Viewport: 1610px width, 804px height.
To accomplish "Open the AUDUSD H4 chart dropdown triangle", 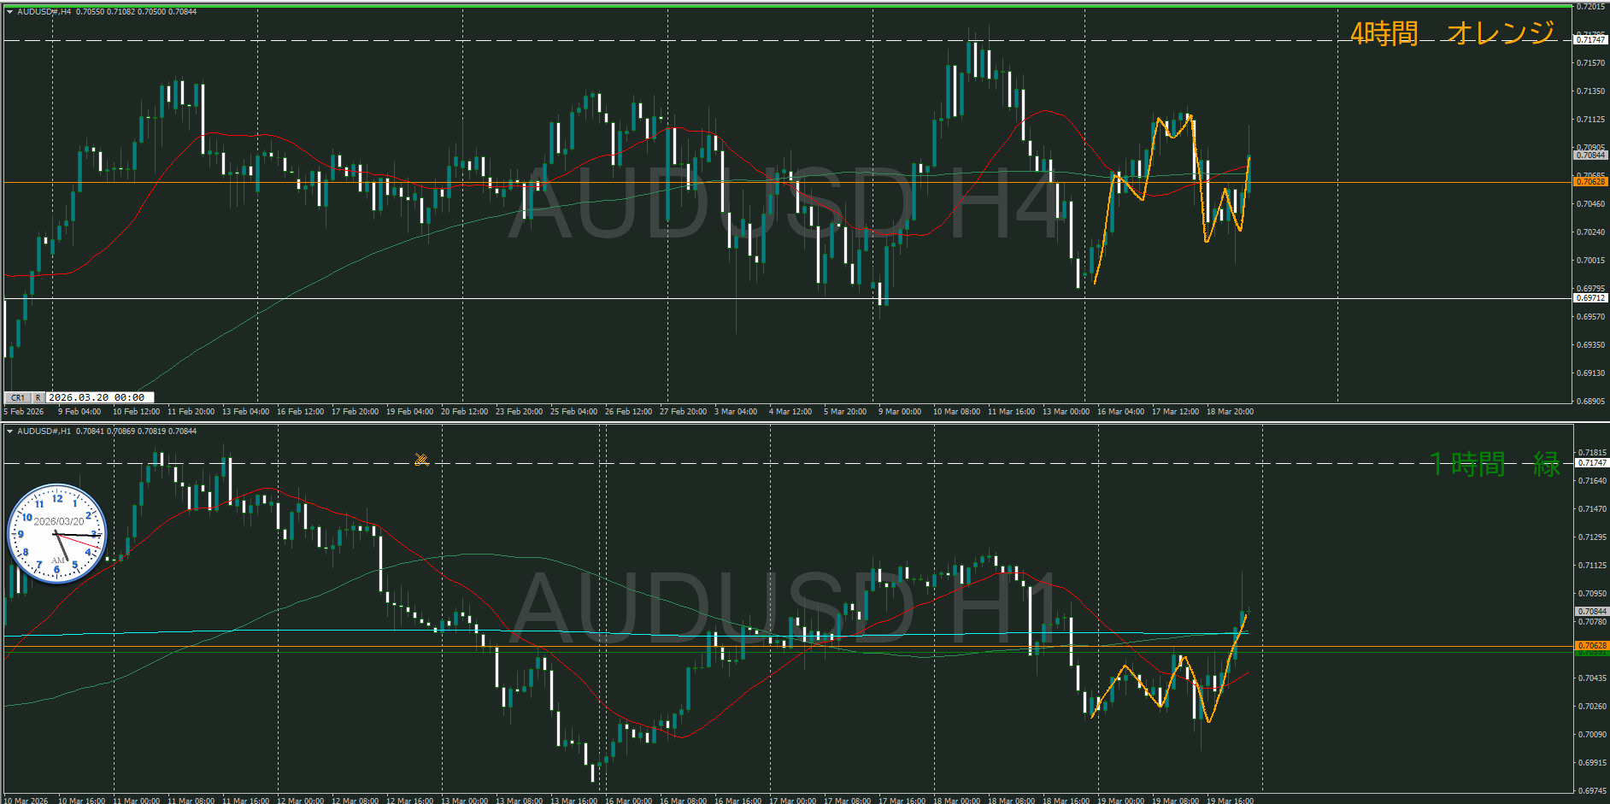I will [9, 12].
